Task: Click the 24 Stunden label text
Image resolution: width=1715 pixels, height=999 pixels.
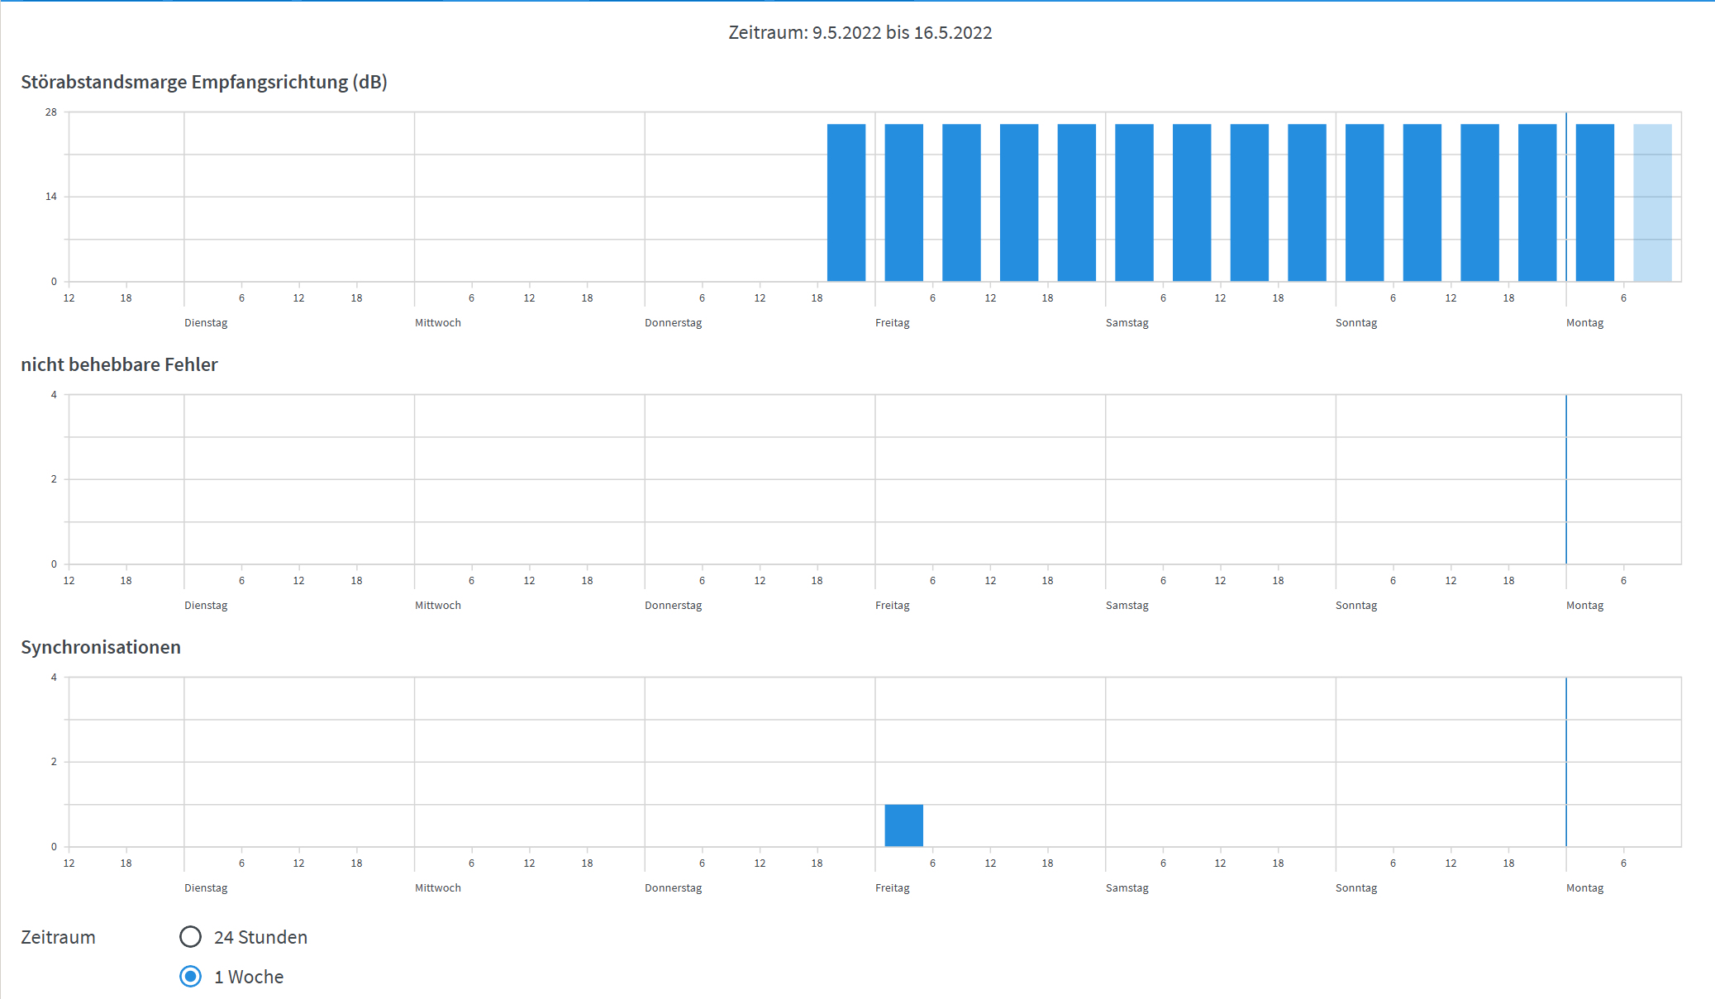Action: (260, 937)
